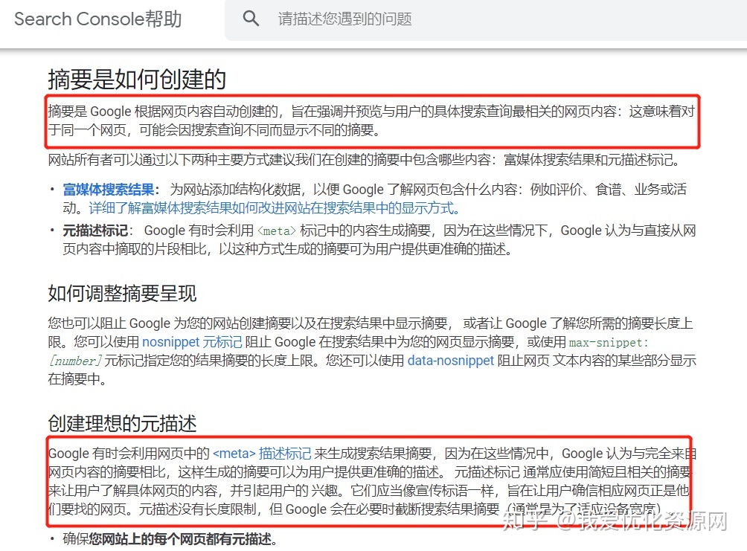This screenshot has width=747, height=551.
Task: Click the [number] italic code text
Action: click(74, 361)
